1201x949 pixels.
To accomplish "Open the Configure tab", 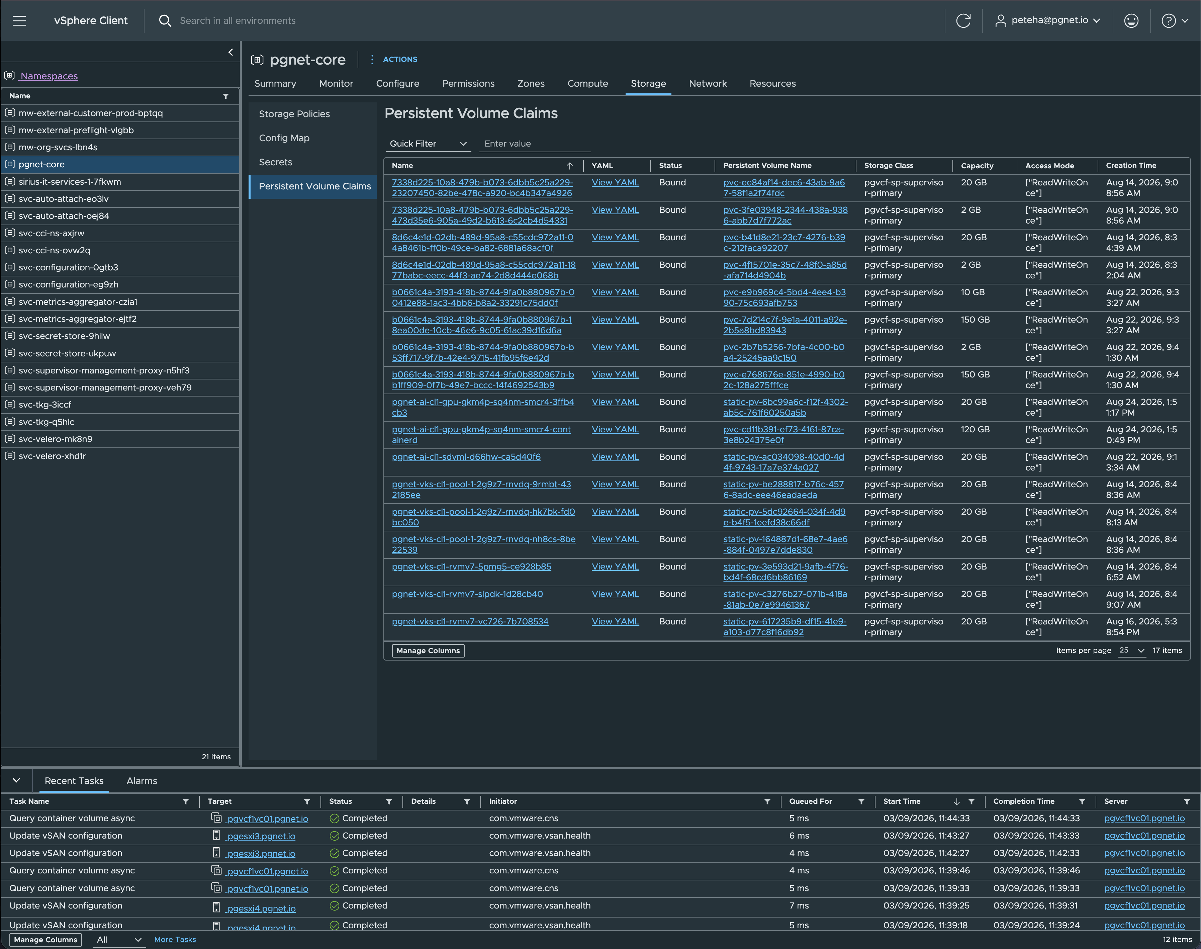I will [398, 83].
